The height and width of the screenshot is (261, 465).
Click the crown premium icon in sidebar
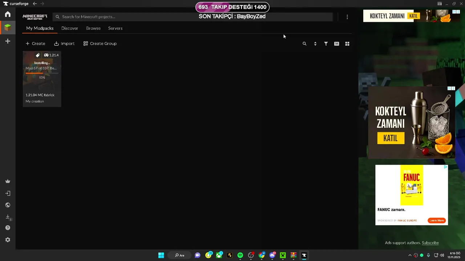click(x=8, y=181)
